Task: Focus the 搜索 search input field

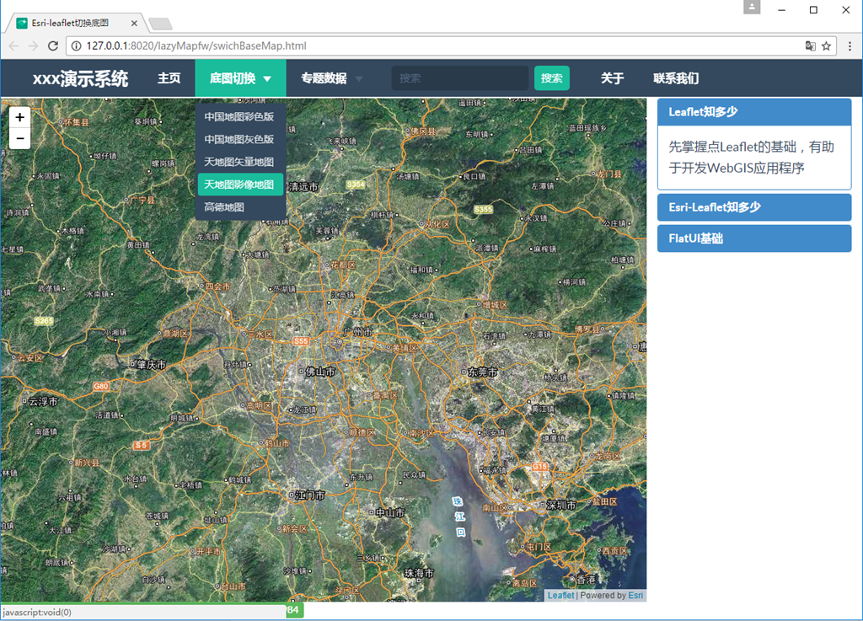Action: (459, 78)
